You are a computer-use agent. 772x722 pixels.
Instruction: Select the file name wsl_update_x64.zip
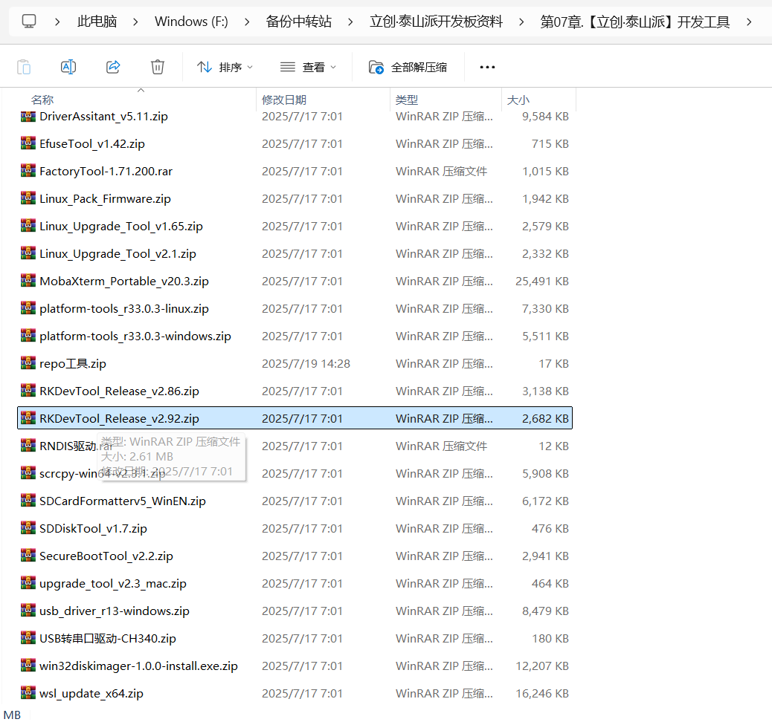pos(91,694)
